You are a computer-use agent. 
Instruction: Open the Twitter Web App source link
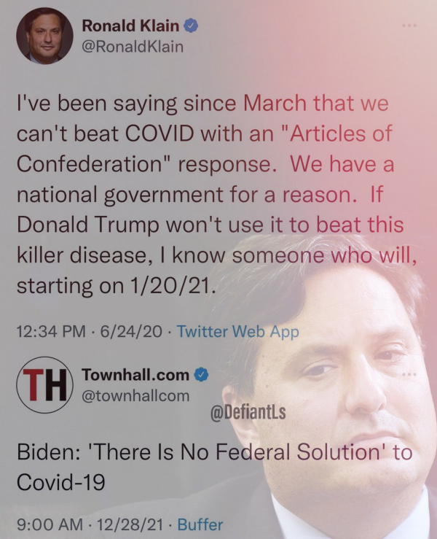coord(238,332)
